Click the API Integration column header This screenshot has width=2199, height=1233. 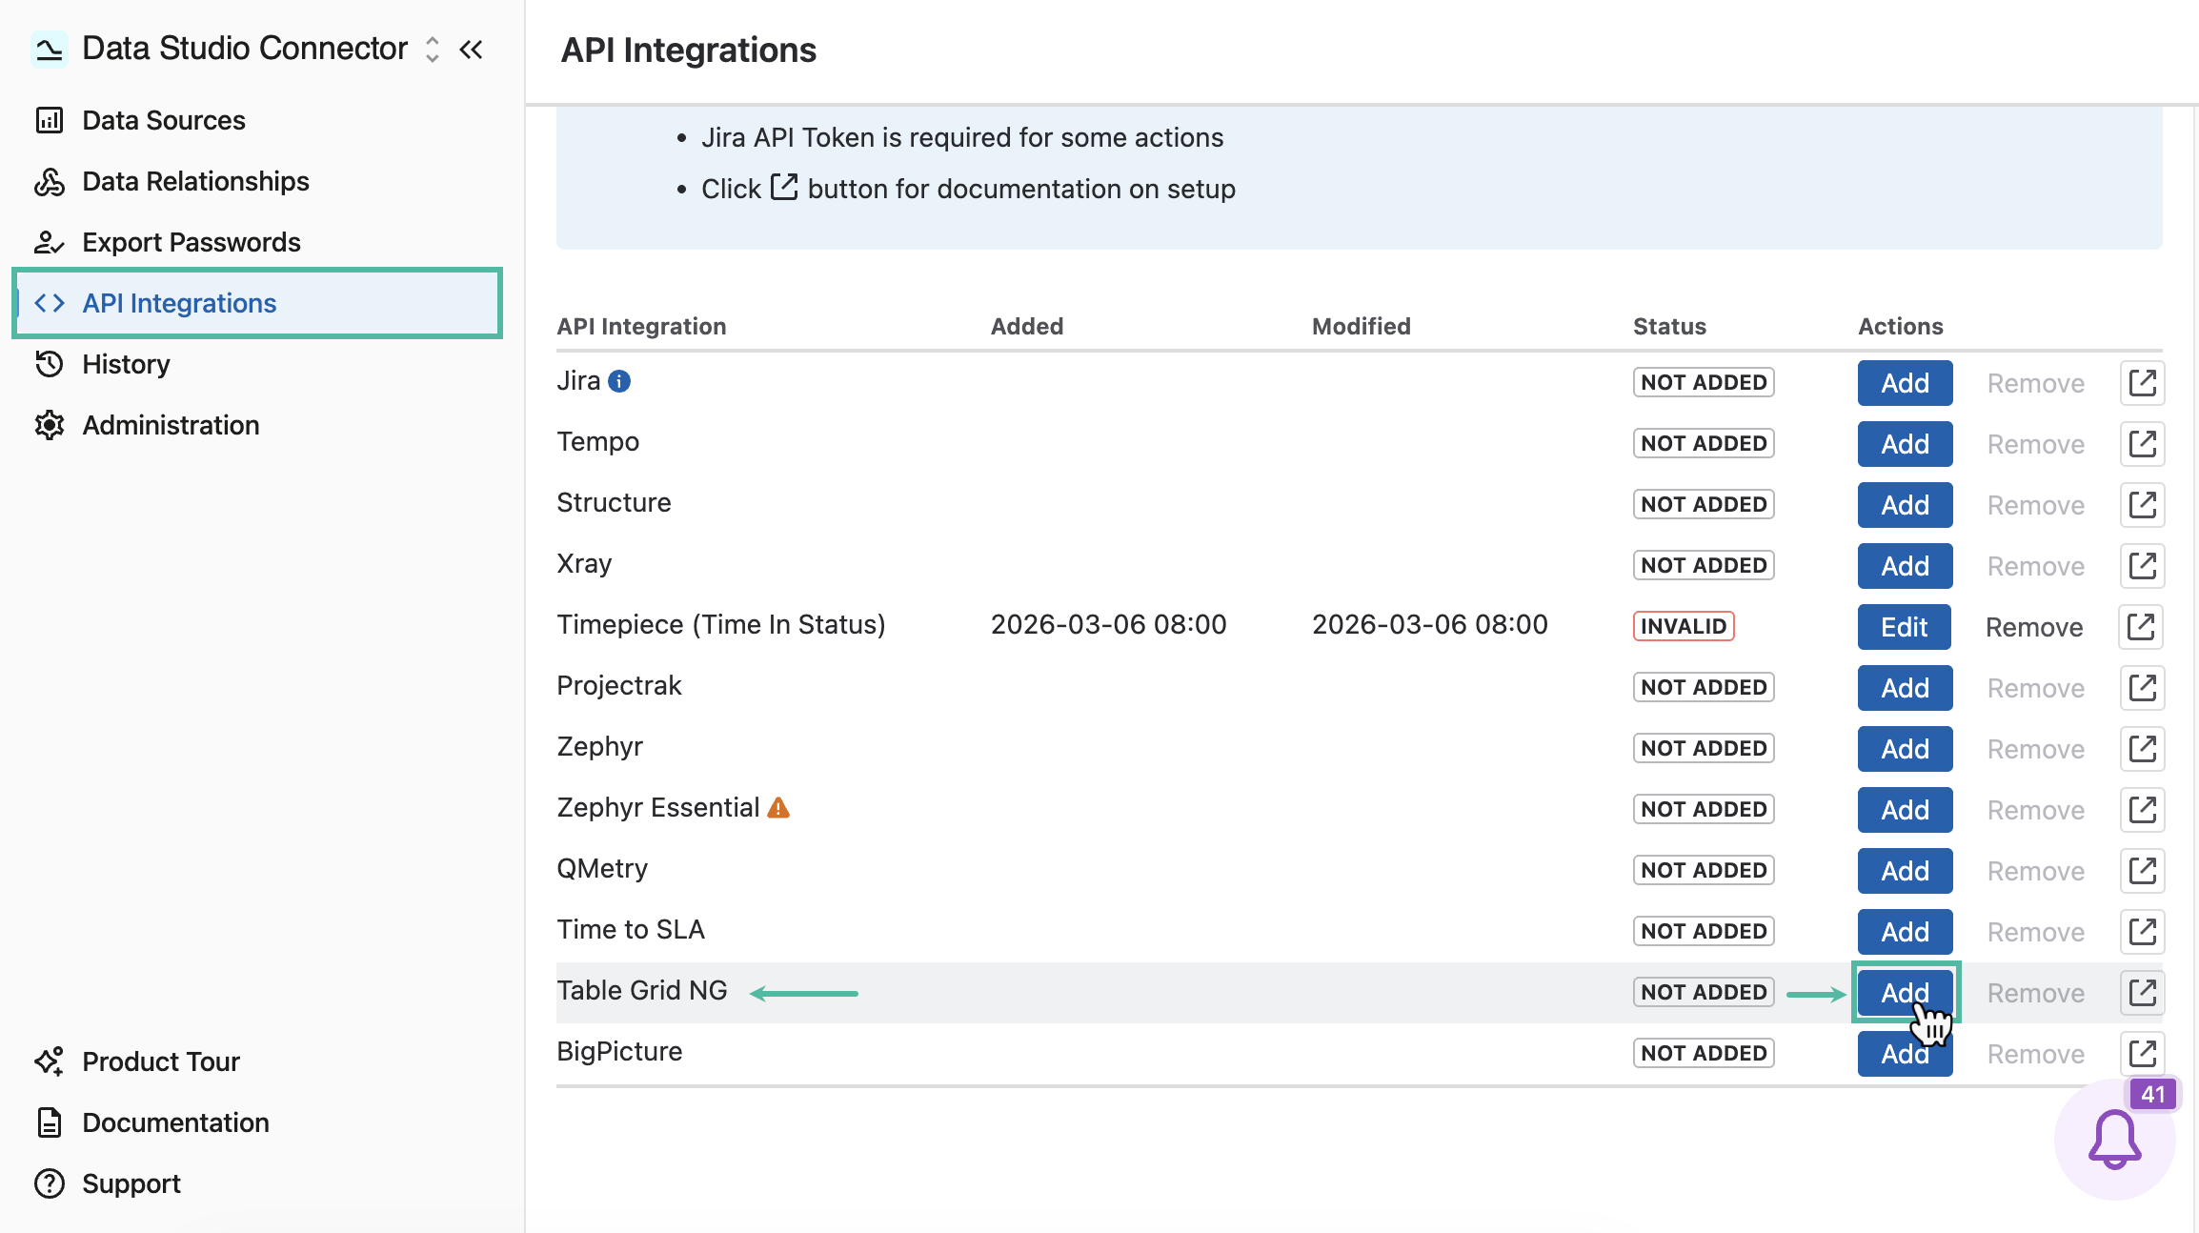click(642, 327)
